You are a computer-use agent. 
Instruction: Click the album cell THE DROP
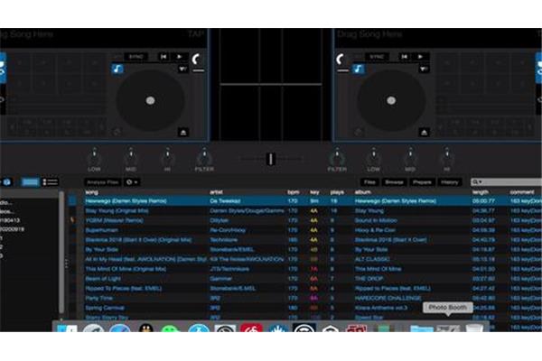click(369, 279)
